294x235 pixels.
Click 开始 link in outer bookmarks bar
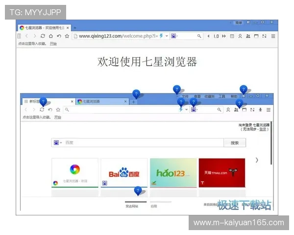[53, 44]
